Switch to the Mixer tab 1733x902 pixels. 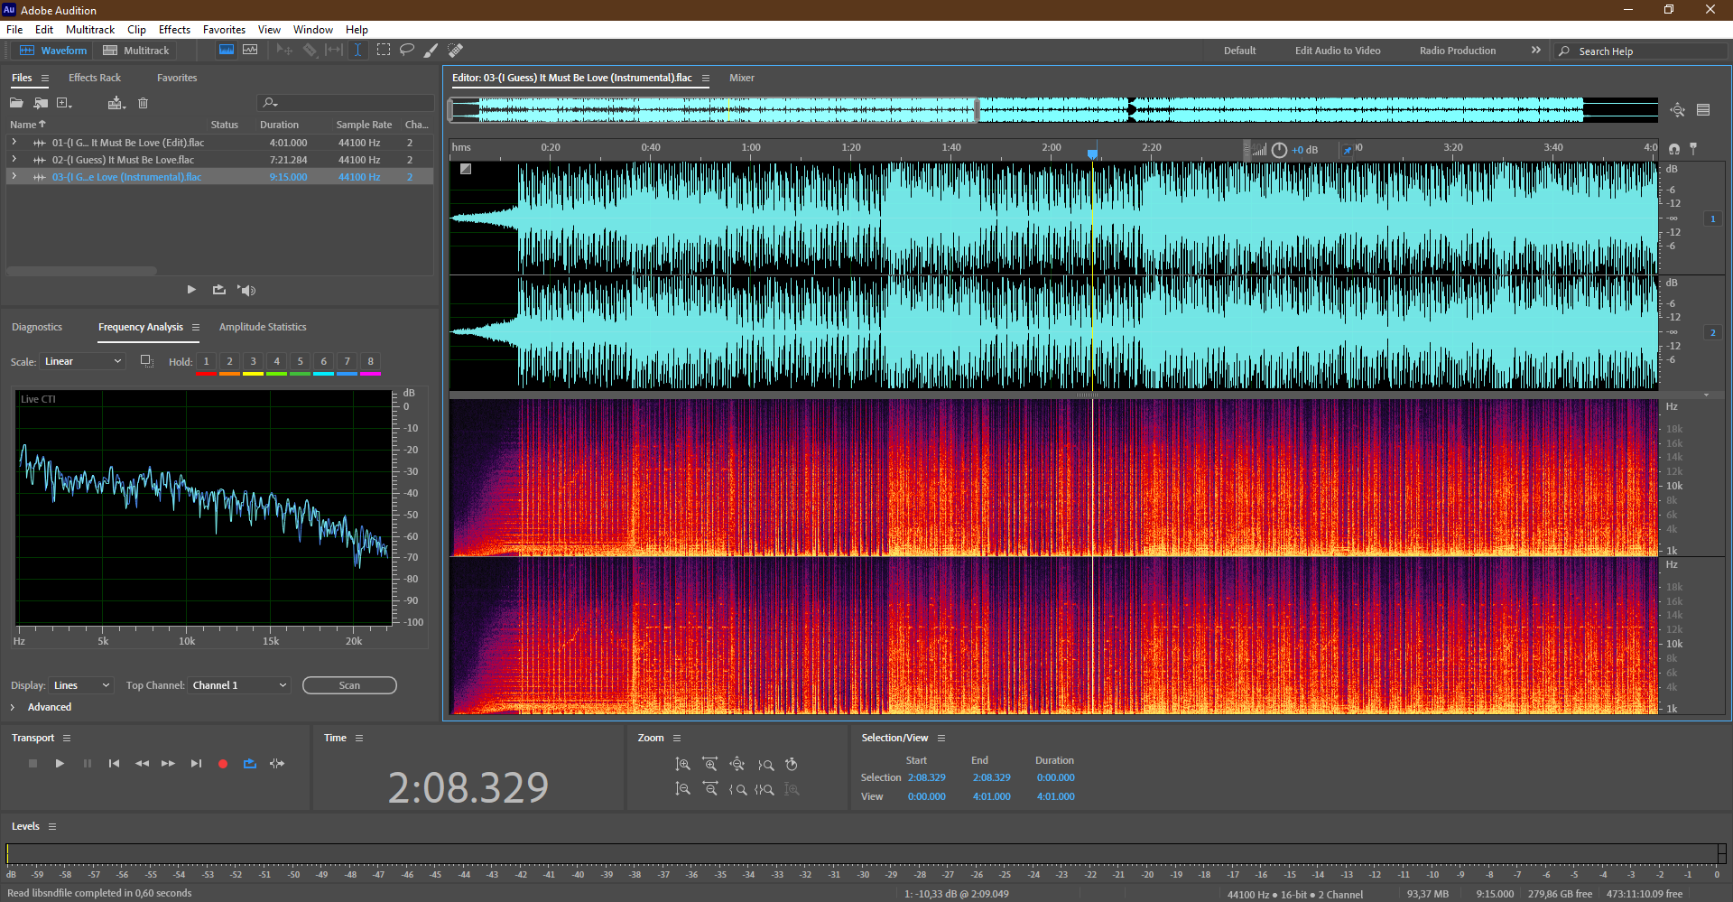(742, 78)
